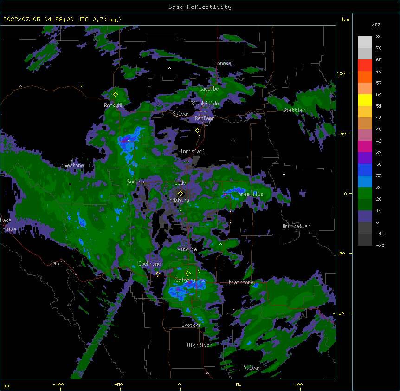Click the 0.7(deg) elevation angle text

[107, 20]
